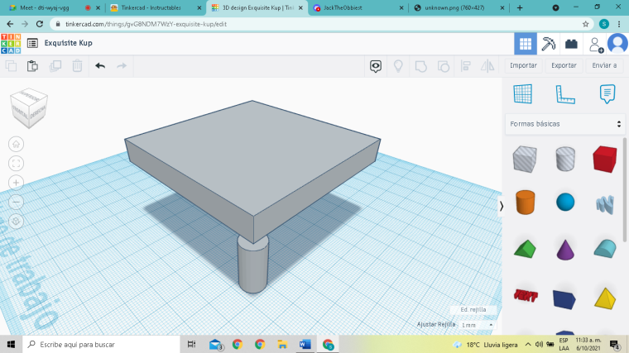Select the Workplane tool icon

(x=523, y=94)
